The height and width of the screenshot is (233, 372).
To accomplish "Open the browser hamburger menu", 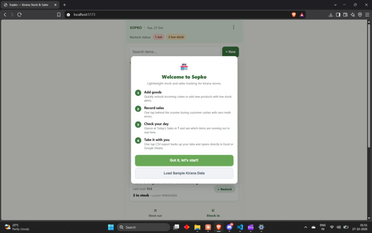I will (367, 14).
